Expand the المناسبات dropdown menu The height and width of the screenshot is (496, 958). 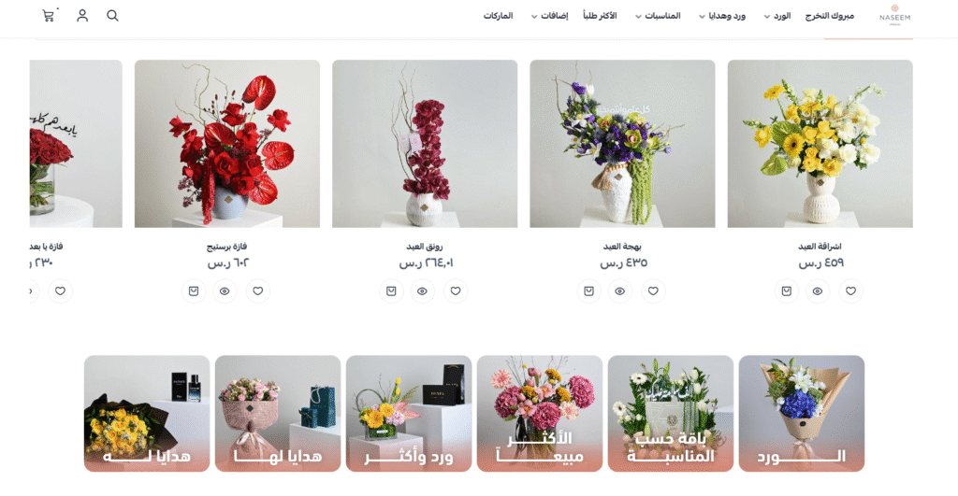(x=658, y=16)
